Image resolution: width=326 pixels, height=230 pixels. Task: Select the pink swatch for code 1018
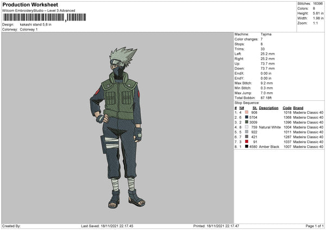click(x=247, y=112)
